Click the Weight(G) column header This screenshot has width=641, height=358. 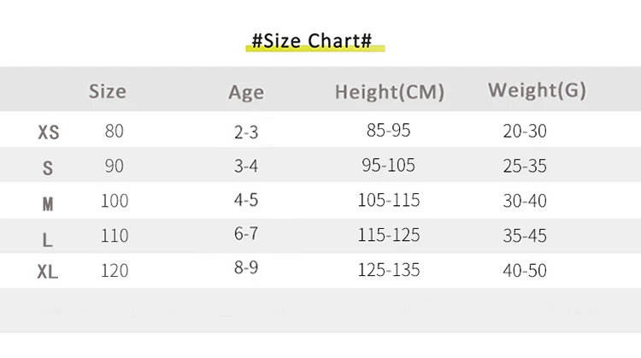537,91
